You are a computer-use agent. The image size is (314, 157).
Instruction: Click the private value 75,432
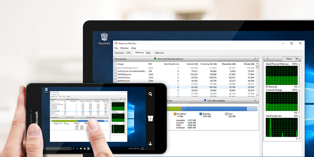pyautogui.click(x=251, y=71)
